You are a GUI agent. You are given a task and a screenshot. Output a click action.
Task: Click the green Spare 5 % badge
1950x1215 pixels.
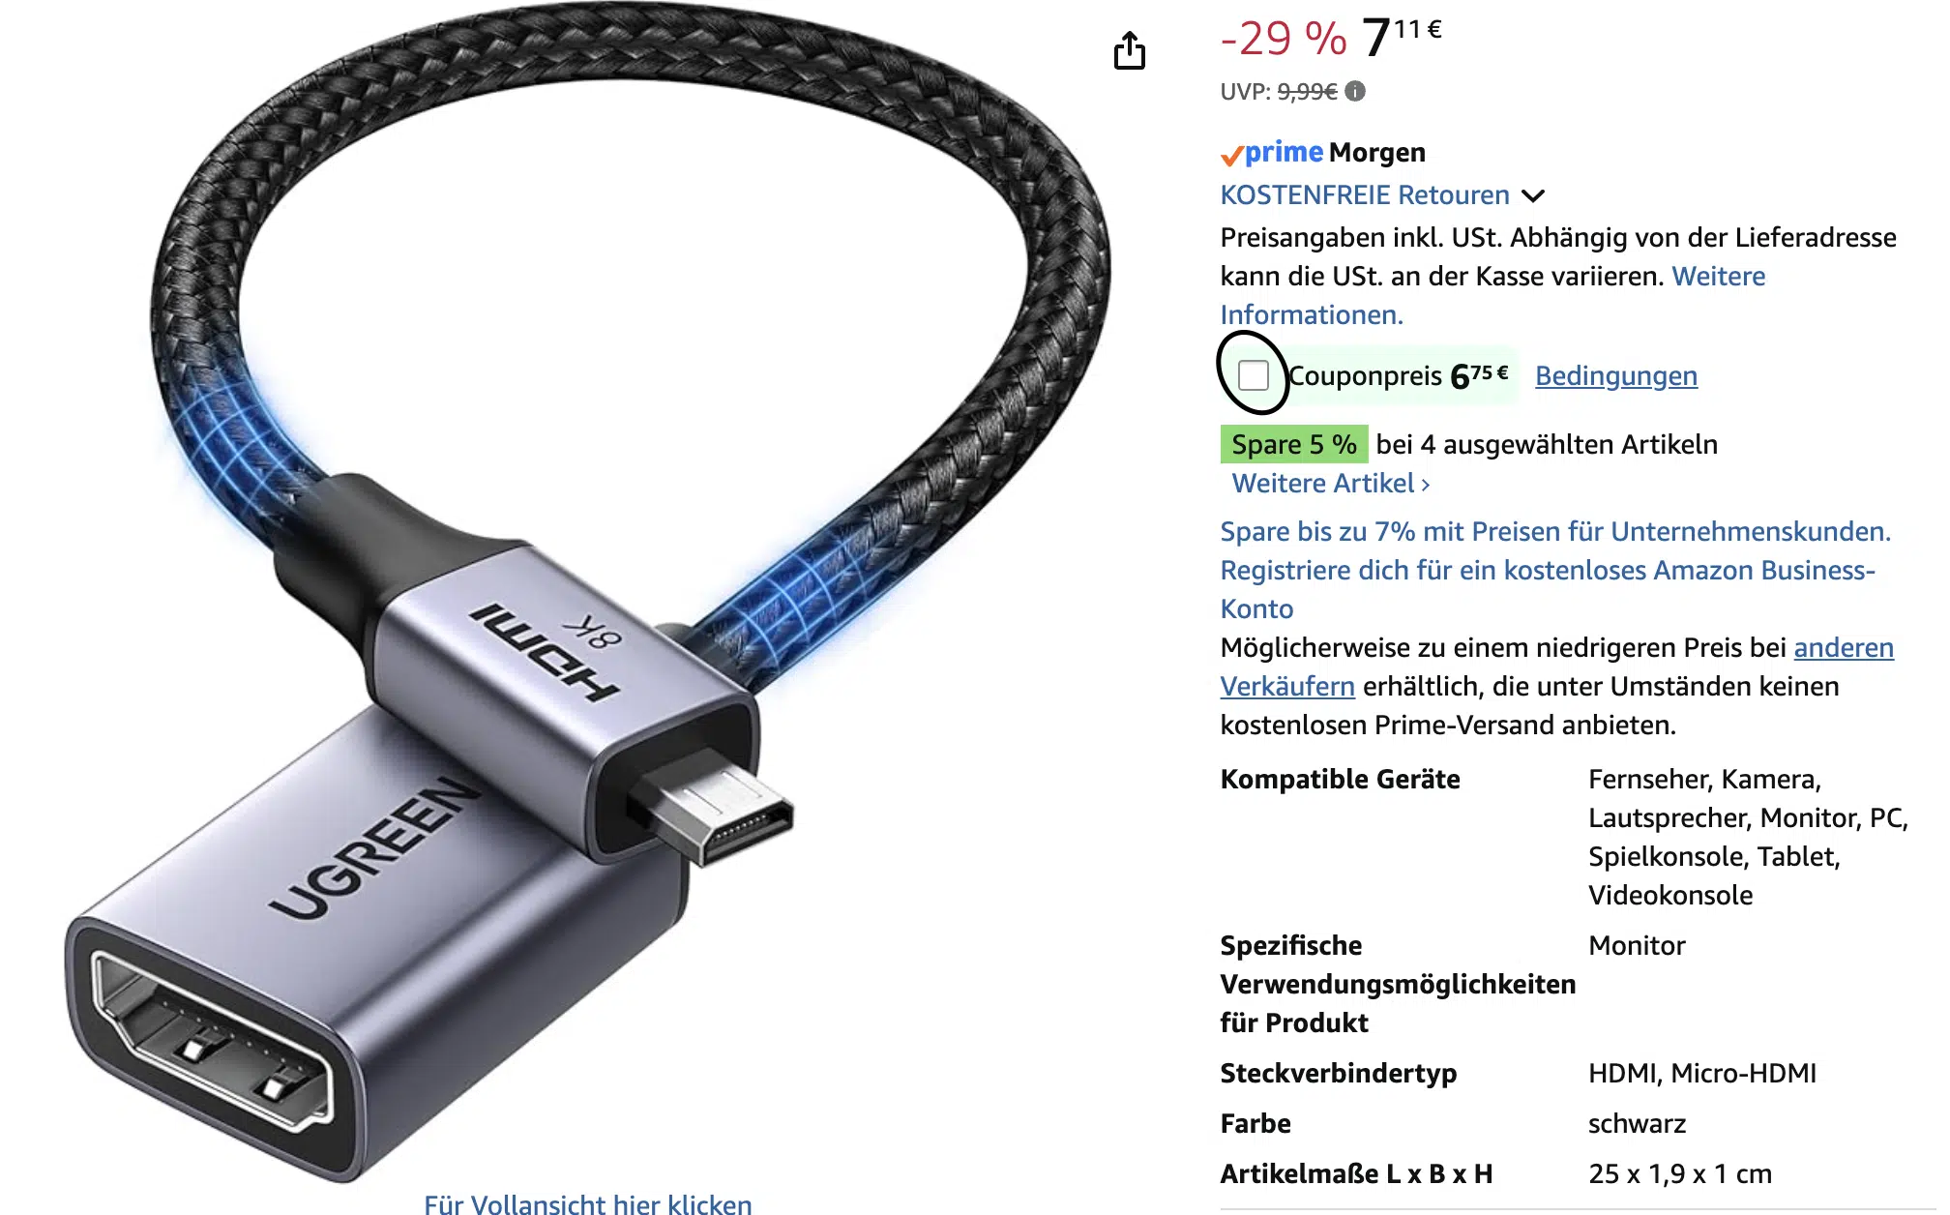tap(1294, 444)
